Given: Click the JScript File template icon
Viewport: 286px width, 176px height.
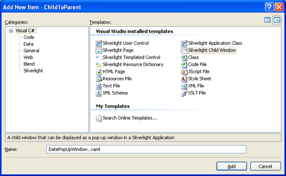Looking at the screenshot, I should (x=184, y=71).
